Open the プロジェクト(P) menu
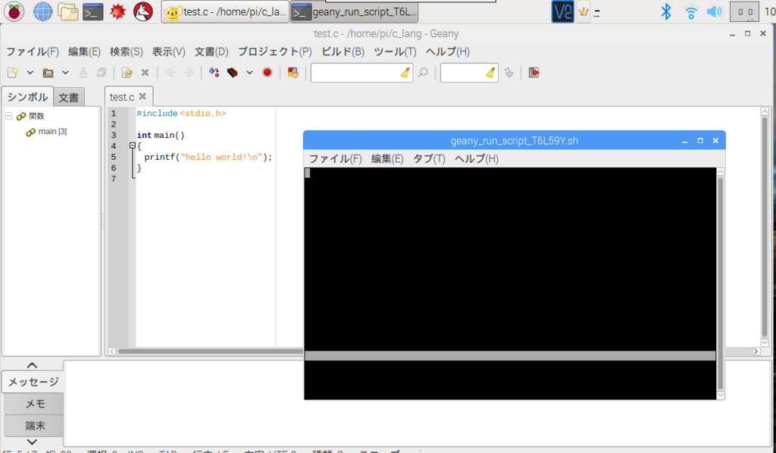 (x=274, y=52)
